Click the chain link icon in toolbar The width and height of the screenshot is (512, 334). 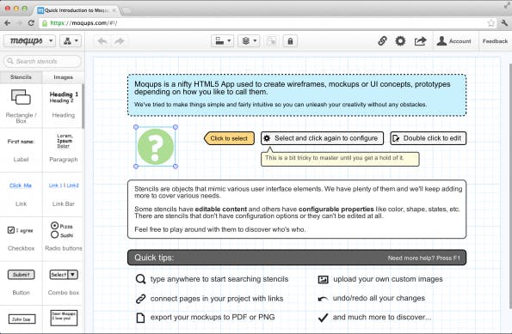[382, 40]
